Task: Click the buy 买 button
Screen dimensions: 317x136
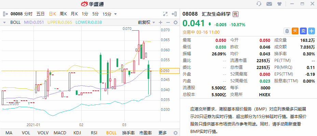Action: coord(295,31)
